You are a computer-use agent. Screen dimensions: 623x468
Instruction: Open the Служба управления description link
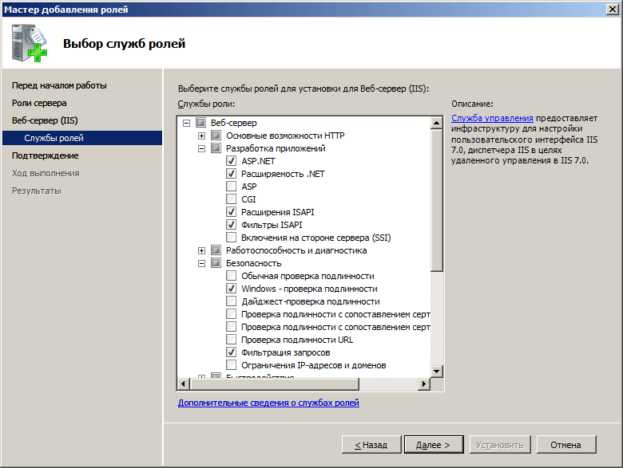pos(492,118)
